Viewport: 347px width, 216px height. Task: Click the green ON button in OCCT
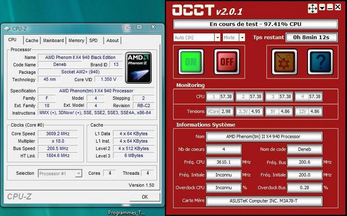pyautogui.click(x=191, y=62)
